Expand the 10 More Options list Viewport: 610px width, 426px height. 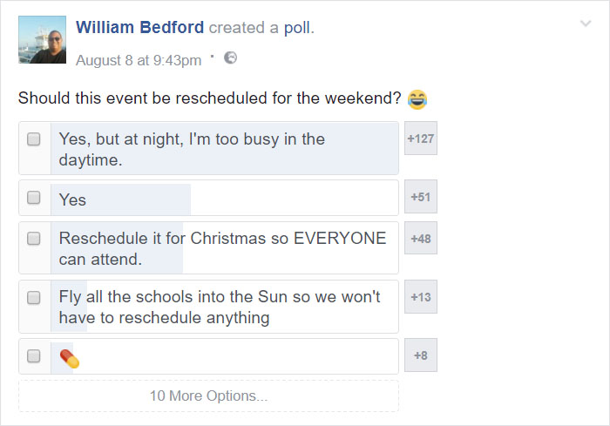pos(208,396)
